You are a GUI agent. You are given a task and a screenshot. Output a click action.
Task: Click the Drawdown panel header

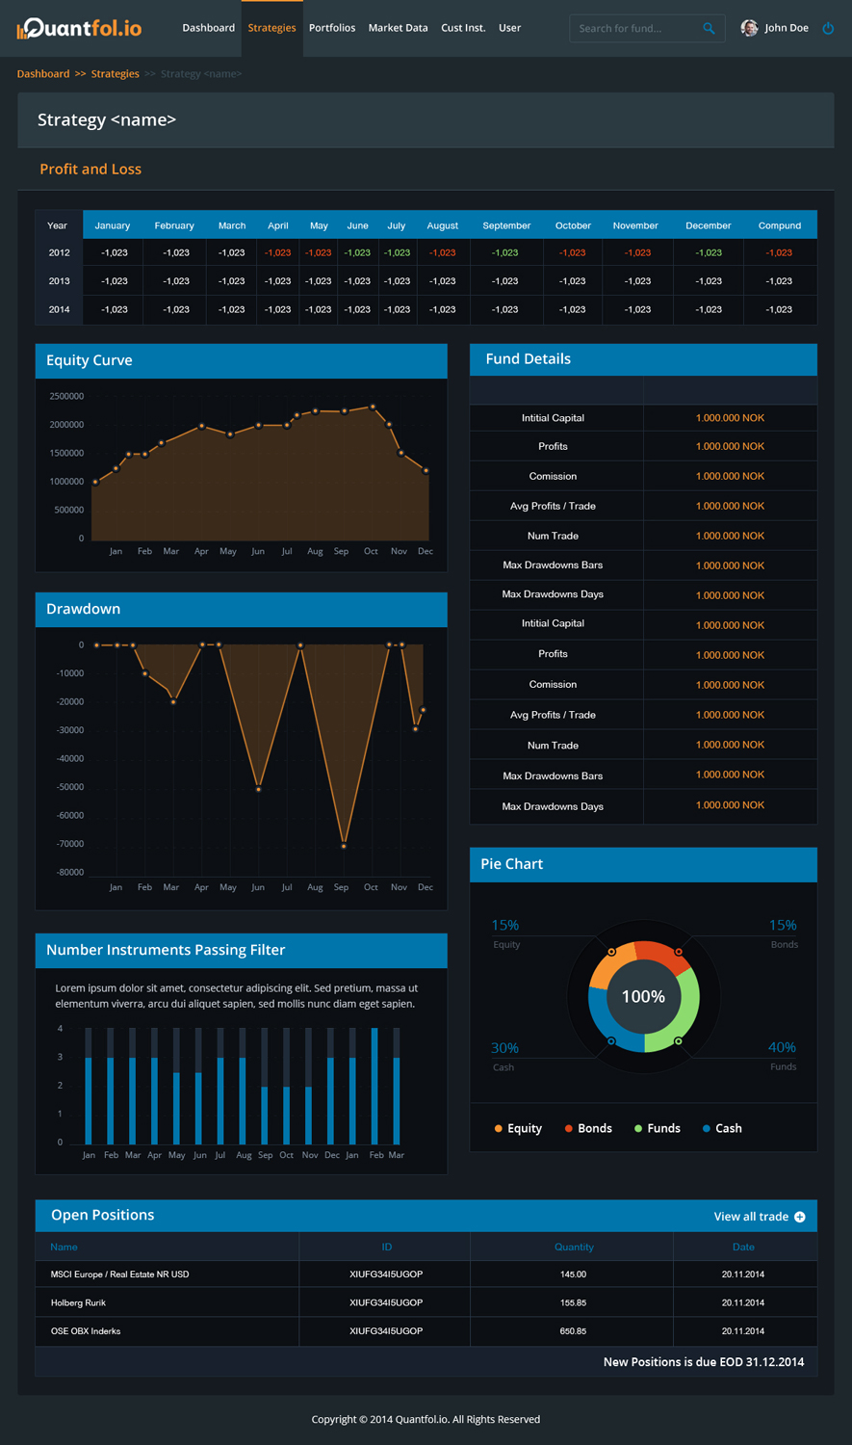pyautogui.click(x=242, y=609)
